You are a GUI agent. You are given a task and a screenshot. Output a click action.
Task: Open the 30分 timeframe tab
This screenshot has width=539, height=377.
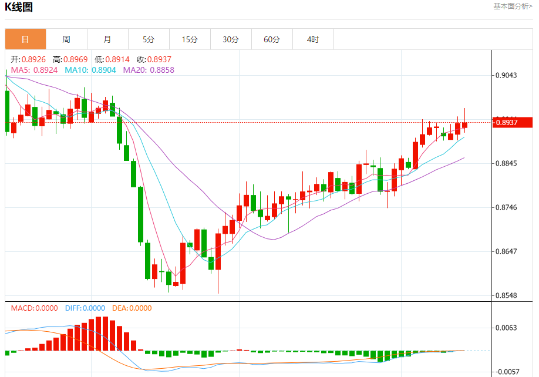pos(231,39)
